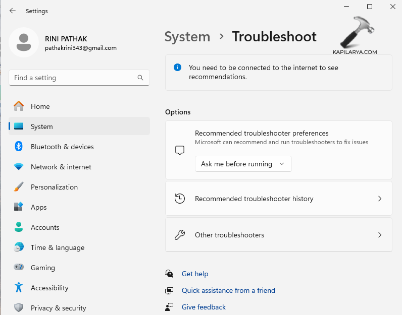Click the search magnifier icon
This screenshot has width=402, height=315.
(x=140, y=78)
